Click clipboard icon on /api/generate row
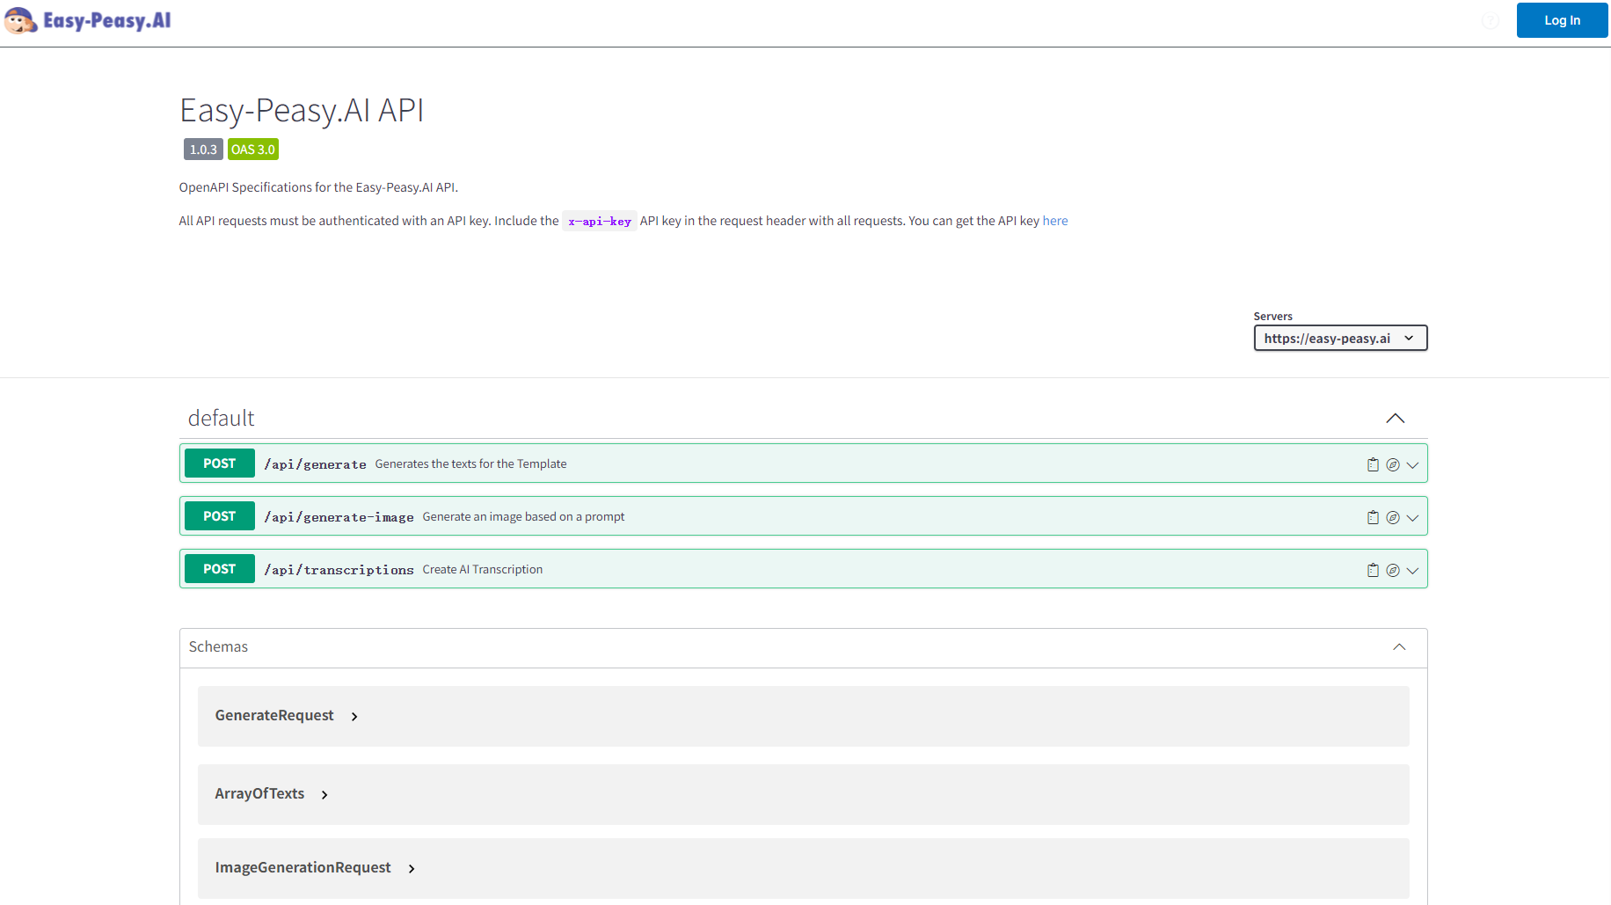This screenshot has height=905, width=1611. pos(1373,464)
